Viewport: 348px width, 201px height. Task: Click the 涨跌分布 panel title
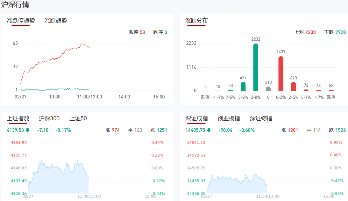coord(196,21)
